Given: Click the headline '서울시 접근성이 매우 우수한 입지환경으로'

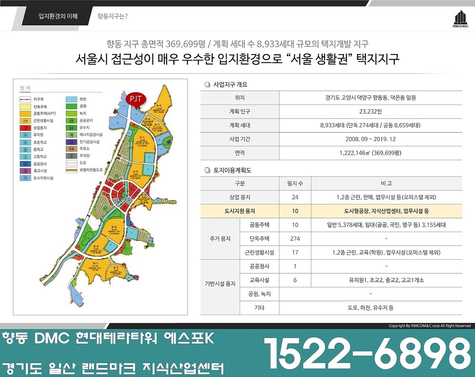Looking at the screenshot, I should tap(179, 59).
